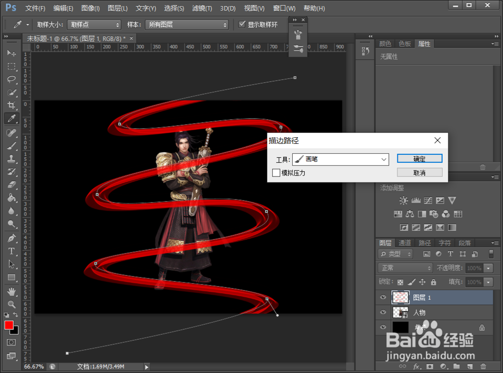Open layer blend mode 正常 dropdown
The image size is (503, 373).
pyautogui.click(x=405, y=268)
